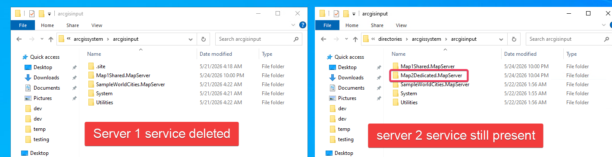The height and width of the screenshot is (157, 612).
Task: Click Properties quick access icon in right title bar
Action: click(x=336, y=14)
